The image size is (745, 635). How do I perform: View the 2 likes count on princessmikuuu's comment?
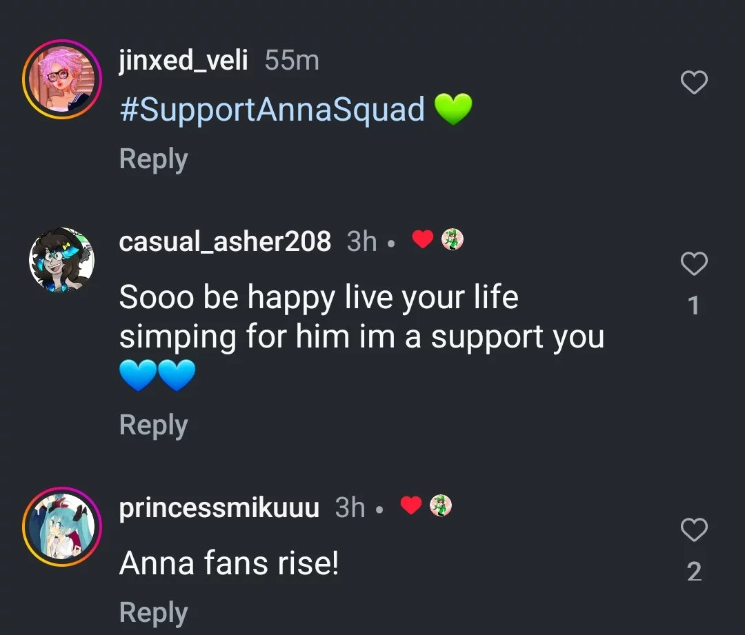point(694,572)
